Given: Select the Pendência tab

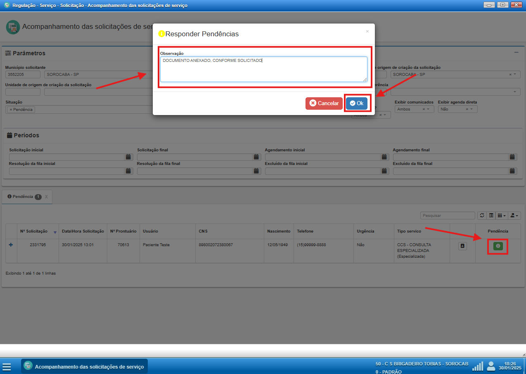Looking at the screenshot, I should (24, 197).
